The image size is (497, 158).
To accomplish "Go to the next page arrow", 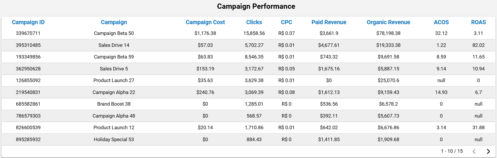I will [488, 151].
